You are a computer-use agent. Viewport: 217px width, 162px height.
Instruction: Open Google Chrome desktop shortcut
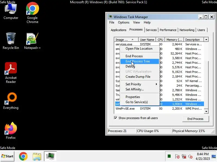pyautogui.click(x=32, y=13)
